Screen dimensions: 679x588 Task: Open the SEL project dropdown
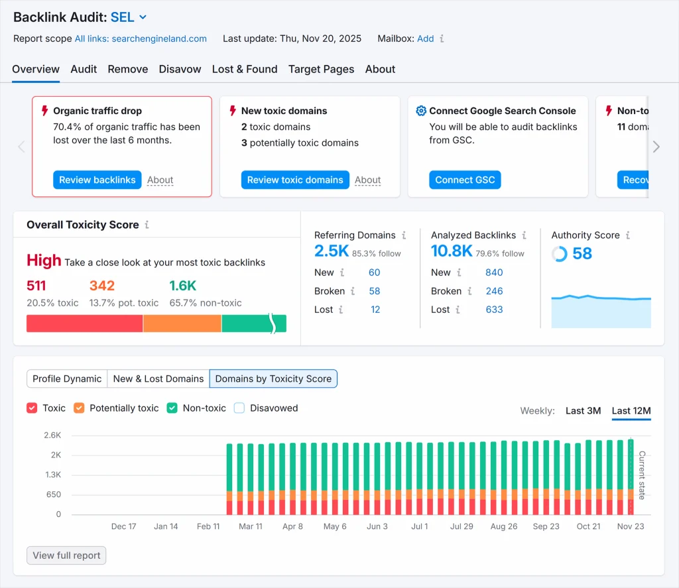(143, 17)
